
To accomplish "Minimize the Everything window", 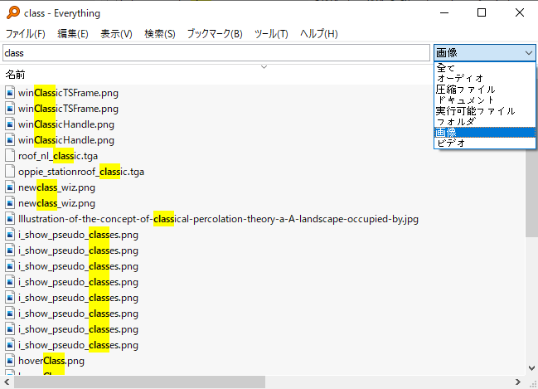I will tap(444, 13).
